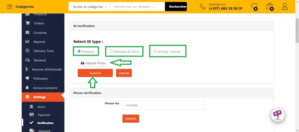The image size is (299, 132).
Task: Open the Verification settings page
Action: click(45, 123)
